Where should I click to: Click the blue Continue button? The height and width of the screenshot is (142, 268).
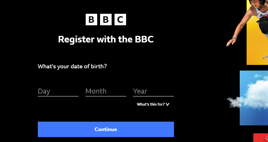click(x=106, y=129)
